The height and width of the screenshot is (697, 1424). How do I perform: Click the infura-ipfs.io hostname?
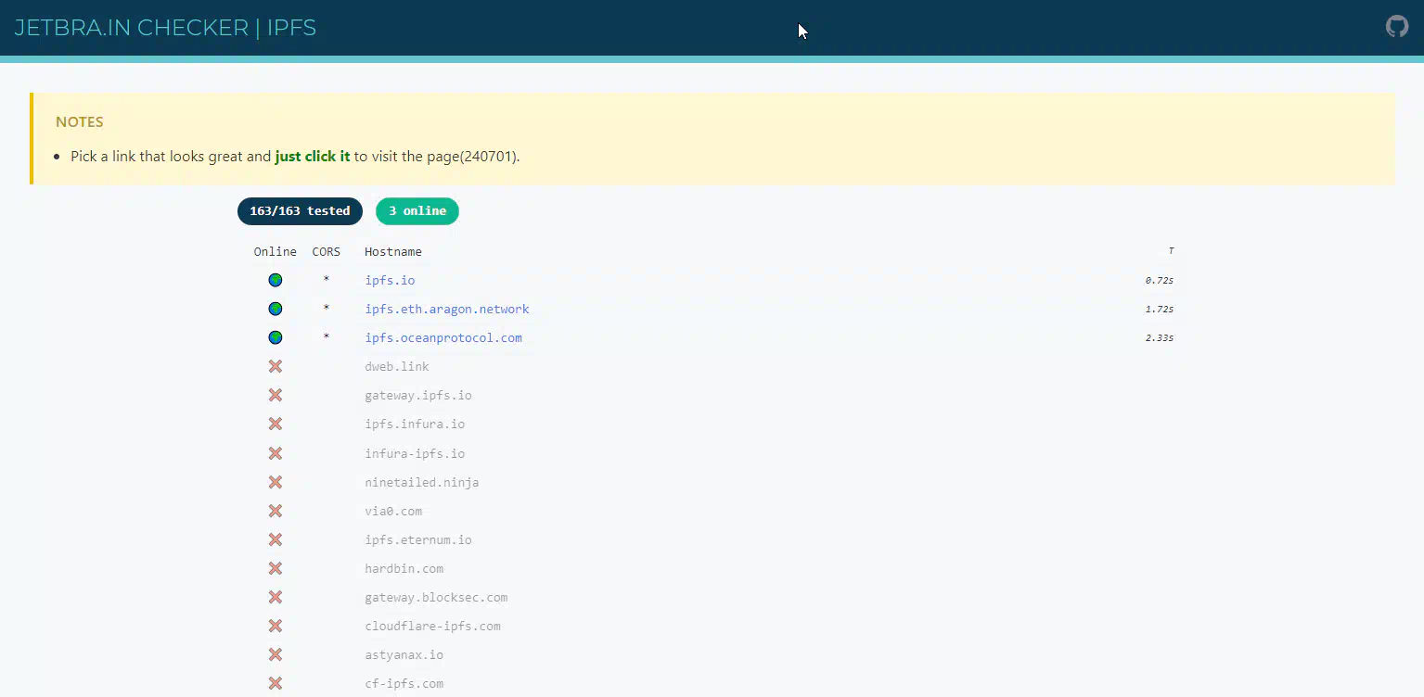(415, 453)
